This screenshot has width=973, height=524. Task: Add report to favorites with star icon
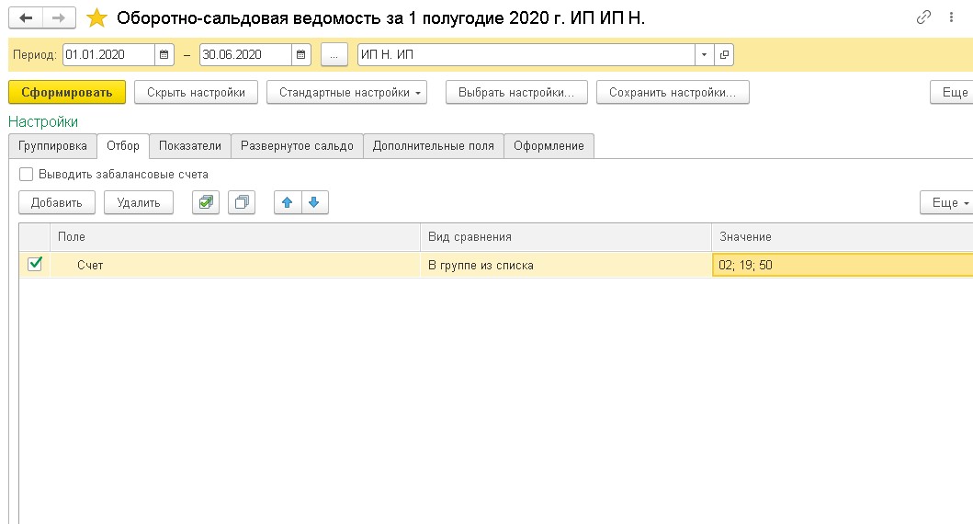point(96,18)
